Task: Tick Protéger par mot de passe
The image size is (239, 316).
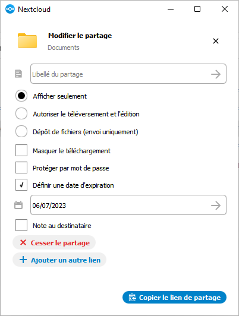Action: [21, 168]
